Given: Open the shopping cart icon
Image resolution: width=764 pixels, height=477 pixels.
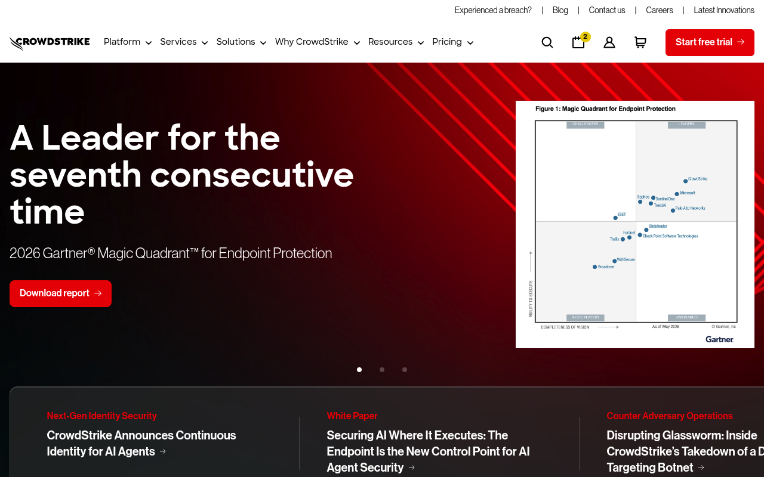Looking at the screenshot, I should point(640,42).
